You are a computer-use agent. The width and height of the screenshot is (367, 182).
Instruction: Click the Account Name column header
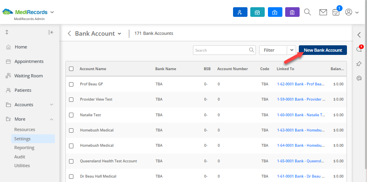click(x=93, y=69)
